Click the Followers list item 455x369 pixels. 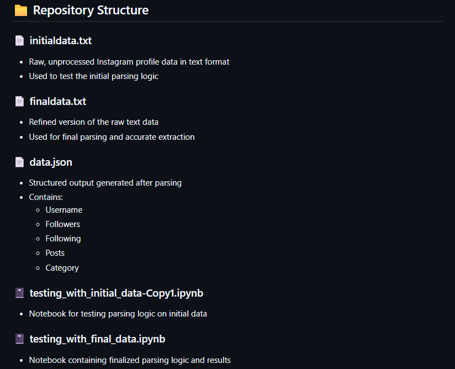[x=63, y=224]
